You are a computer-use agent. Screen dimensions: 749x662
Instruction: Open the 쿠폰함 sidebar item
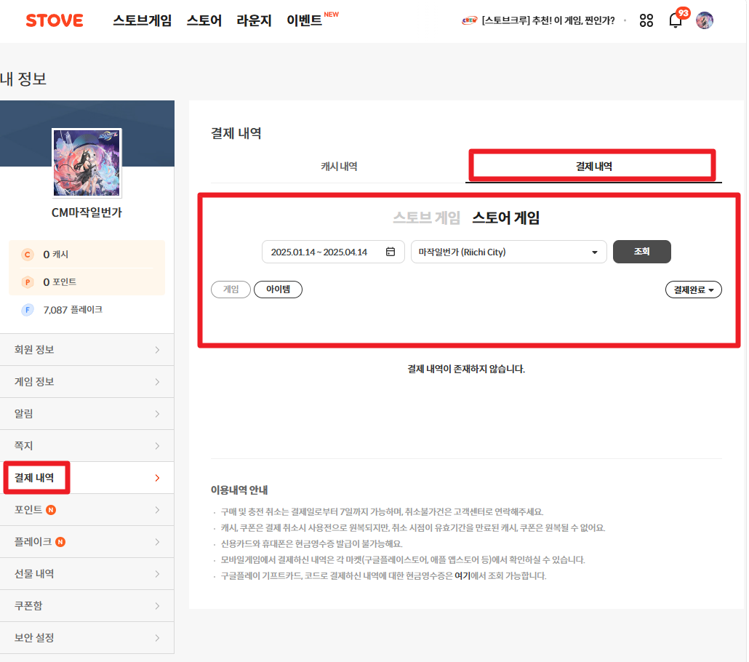pos(87,606)
